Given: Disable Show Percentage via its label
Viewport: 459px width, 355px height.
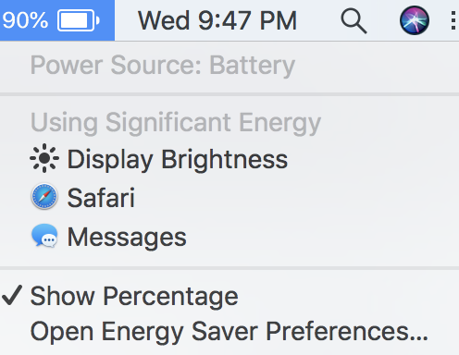Looking at the screenshot, I should click(134, 296).
